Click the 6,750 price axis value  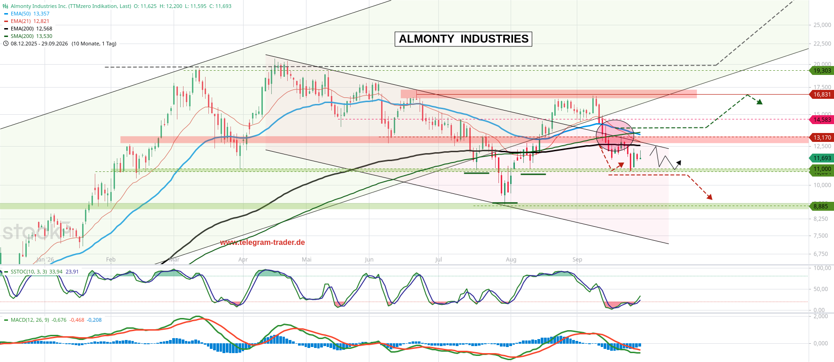tap(821, 254)
